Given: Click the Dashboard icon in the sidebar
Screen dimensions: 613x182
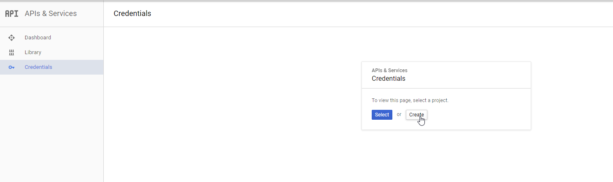Looking at the screenshot, I should (12, 38).
